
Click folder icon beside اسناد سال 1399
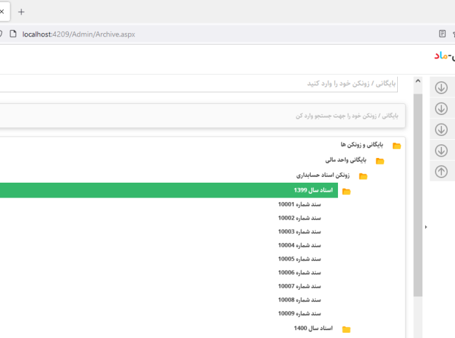[x=346, y=191]
